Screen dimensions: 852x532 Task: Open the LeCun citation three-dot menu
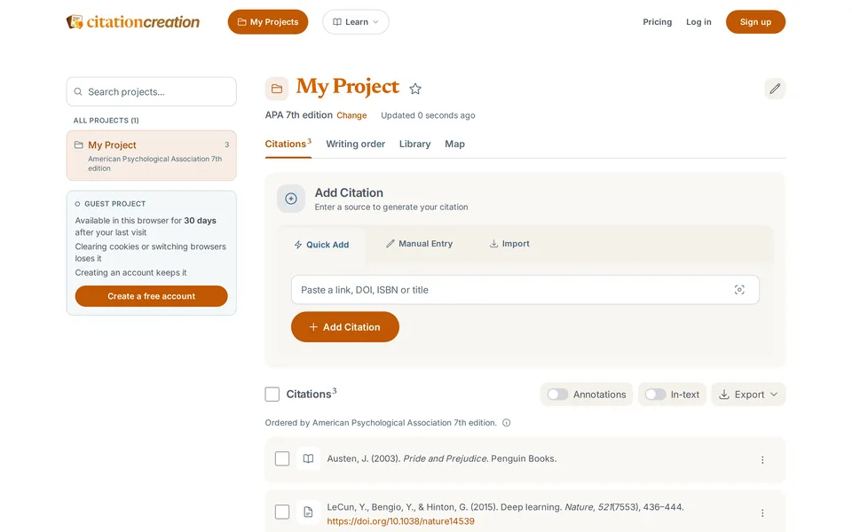point(762,513)
